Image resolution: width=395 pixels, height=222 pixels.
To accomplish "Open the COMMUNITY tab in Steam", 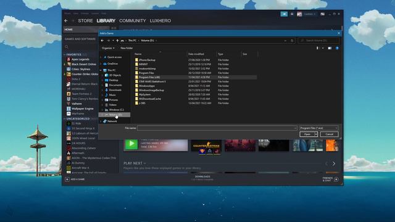I will click(133, 20).
